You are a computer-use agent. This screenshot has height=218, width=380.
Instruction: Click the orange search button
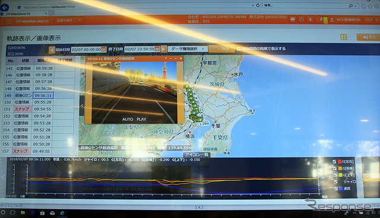221,49
